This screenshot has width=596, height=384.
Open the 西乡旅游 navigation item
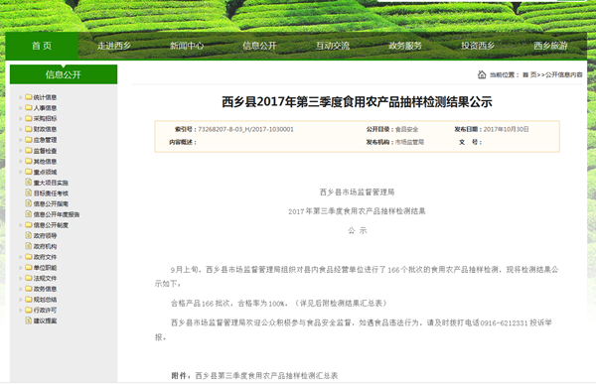click(550, 46)
